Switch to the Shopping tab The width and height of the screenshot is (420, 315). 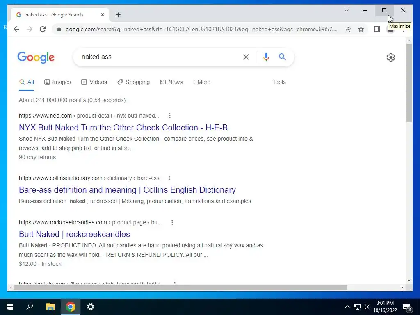[133, 82]
